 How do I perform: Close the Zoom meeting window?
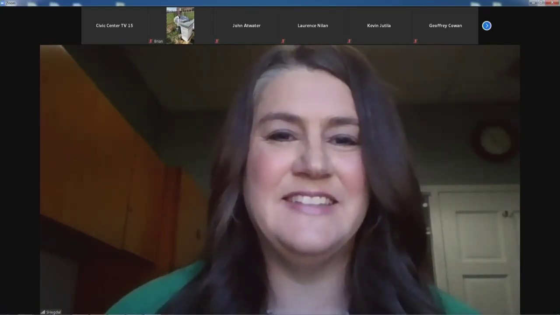552,3
